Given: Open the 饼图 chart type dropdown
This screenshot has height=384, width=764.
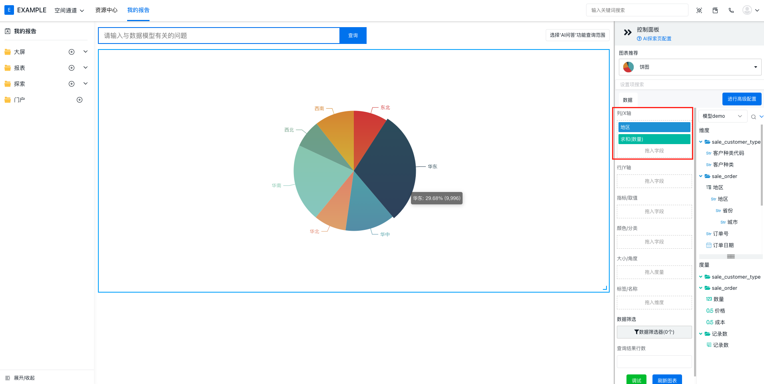Looking at the screenshot, I should pos(690,67).
